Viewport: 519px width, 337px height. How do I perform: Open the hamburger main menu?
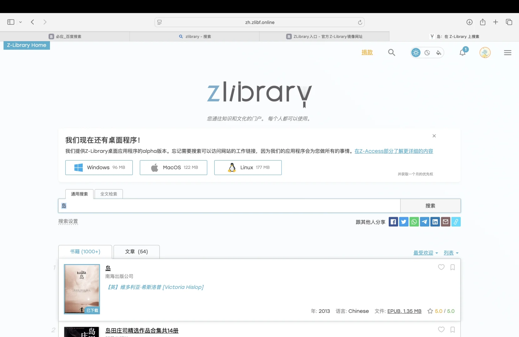pyautogui.click(x=507, y=53)
